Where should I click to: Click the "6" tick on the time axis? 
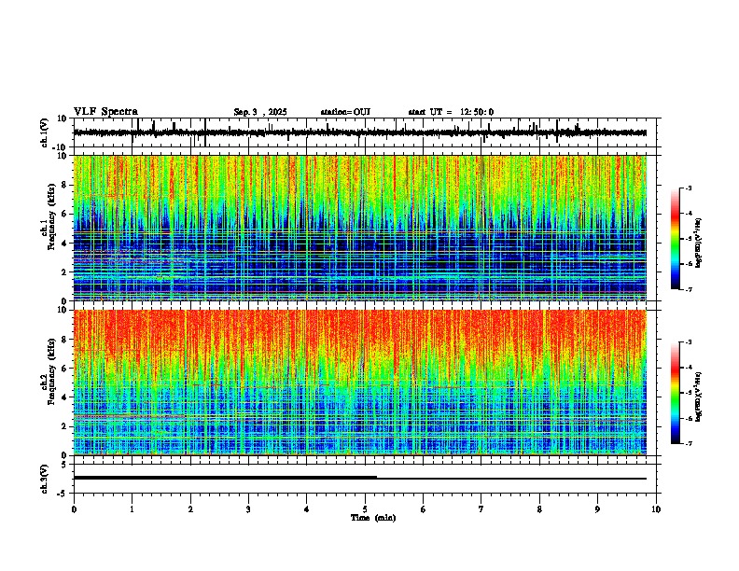point(424,509)
